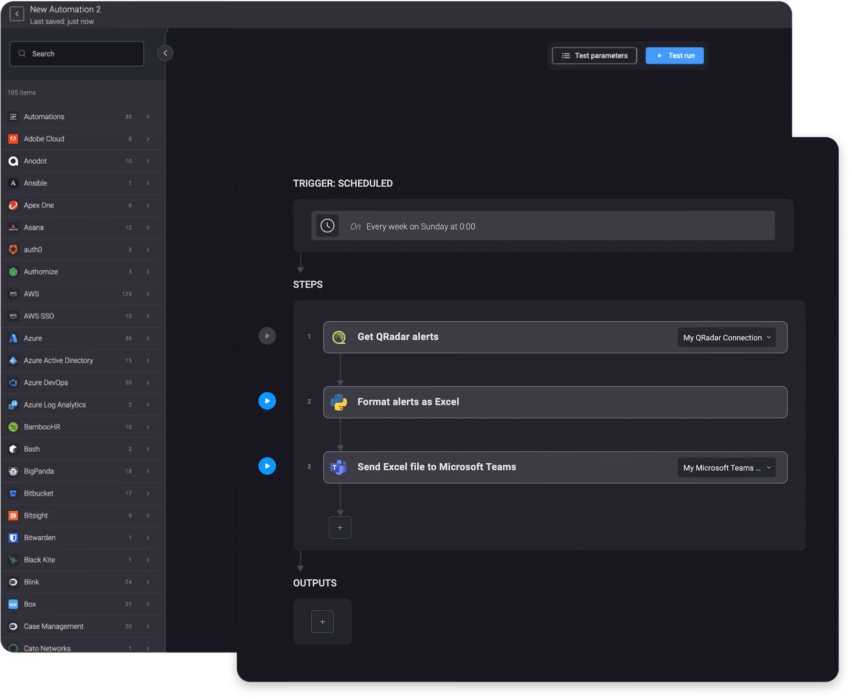This screenshot has height=699, width=852.
Task: Open the Case Management list item
Action: (x=81, y=626)
